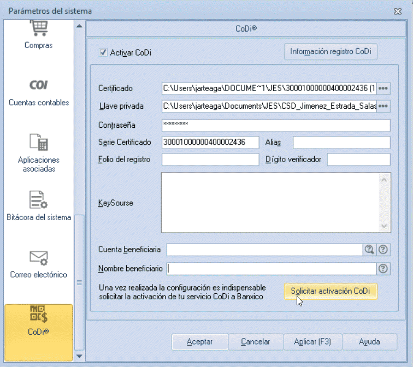Click the Dígito verificador field
This screenshot has height=367, width=413.
click(x=358, y=159)
